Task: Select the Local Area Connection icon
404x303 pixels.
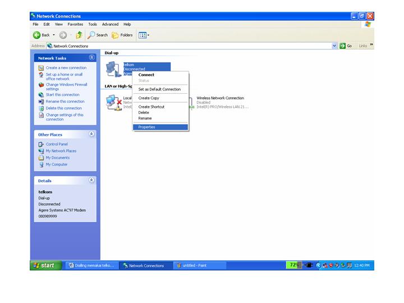Action: click(x=113, y=103)
